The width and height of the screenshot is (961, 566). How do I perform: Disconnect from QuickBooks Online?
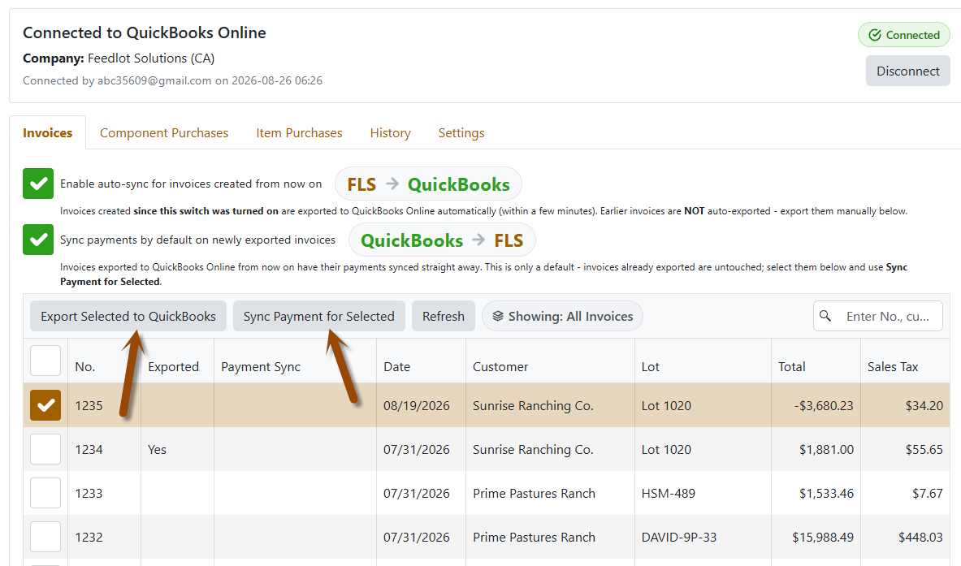[x=907, y=71]
